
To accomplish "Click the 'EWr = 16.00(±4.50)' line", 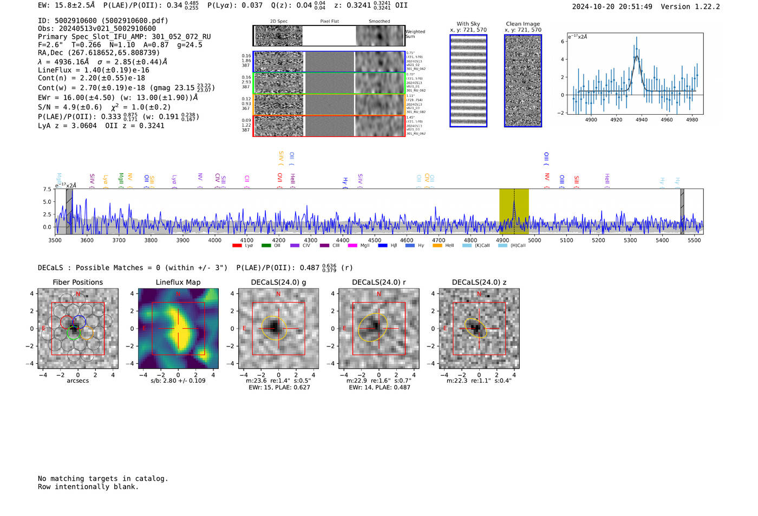I will coord(117,98).
